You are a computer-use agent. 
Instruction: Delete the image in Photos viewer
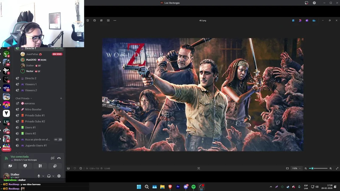point(88,20)
